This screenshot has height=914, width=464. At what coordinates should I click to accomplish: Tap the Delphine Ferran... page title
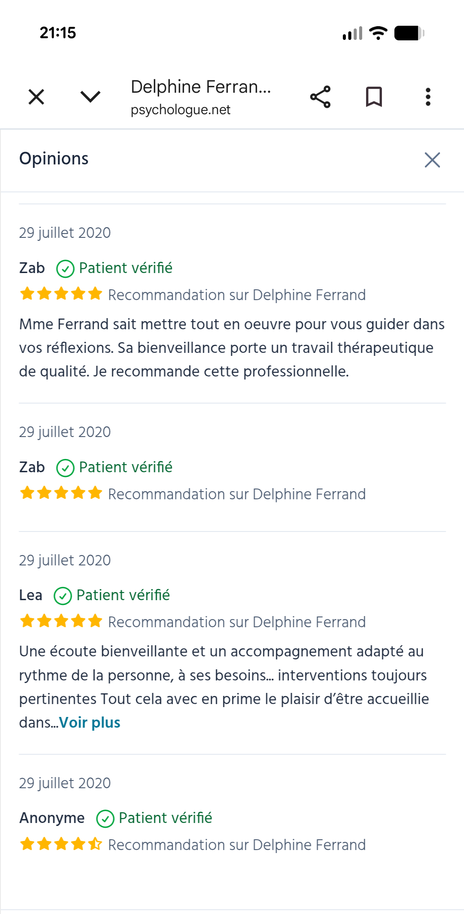point(201,87)
